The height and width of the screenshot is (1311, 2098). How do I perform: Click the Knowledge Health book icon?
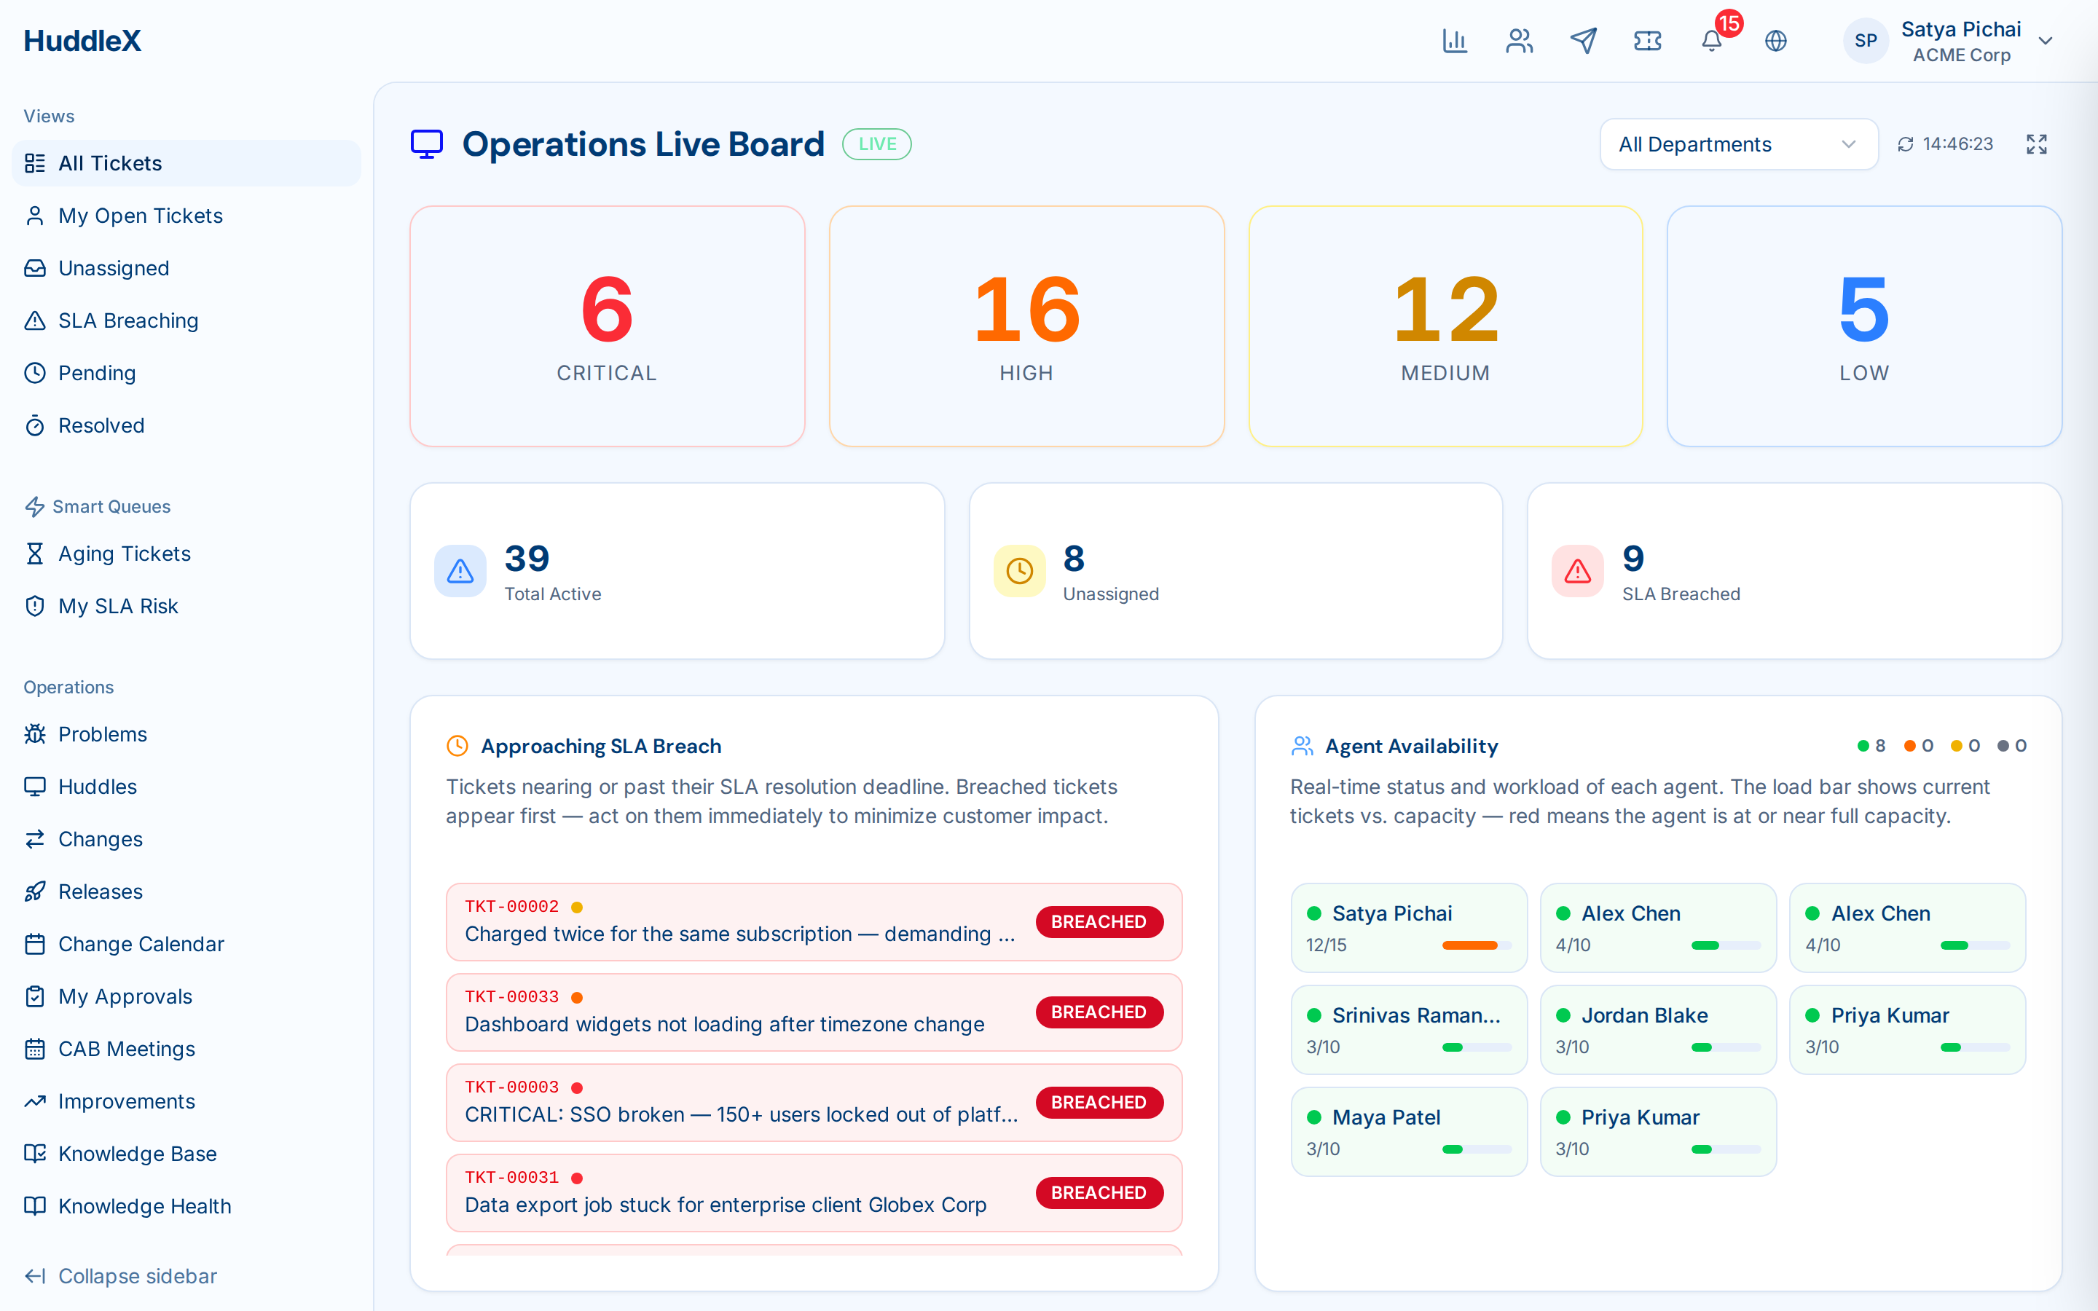click(x=35, y=1206)
